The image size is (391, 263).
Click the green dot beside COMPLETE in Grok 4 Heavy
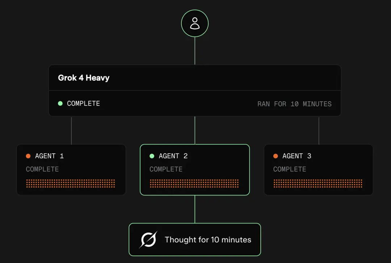pyautogui.click(x=60, y=103)
